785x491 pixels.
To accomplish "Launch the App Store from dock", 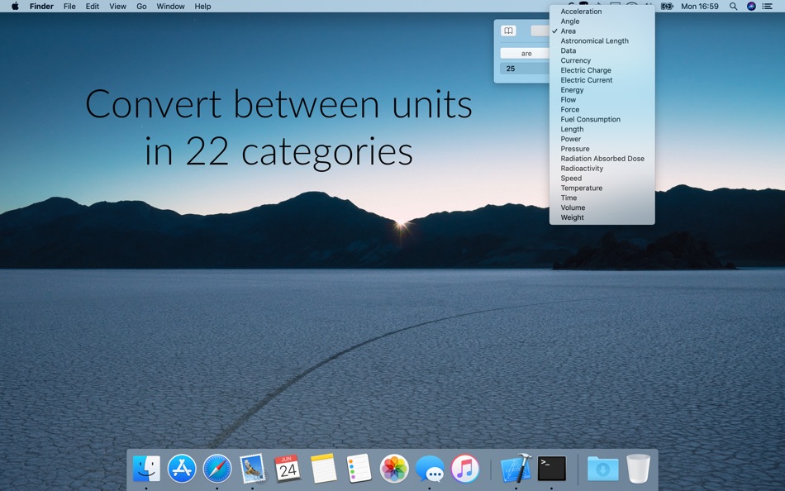I will (x=182, y=469).
